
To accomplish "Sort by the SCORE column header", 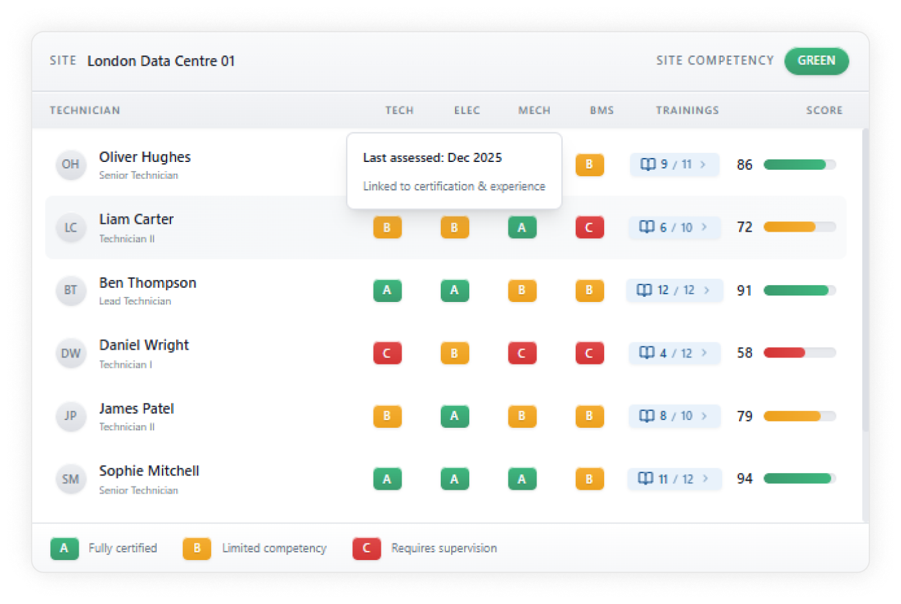I will click(x=824, y=110).
